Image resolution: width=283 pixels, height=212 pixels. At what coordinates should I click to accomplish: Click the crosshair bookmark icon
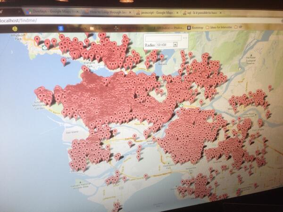(x=116, y=28)
